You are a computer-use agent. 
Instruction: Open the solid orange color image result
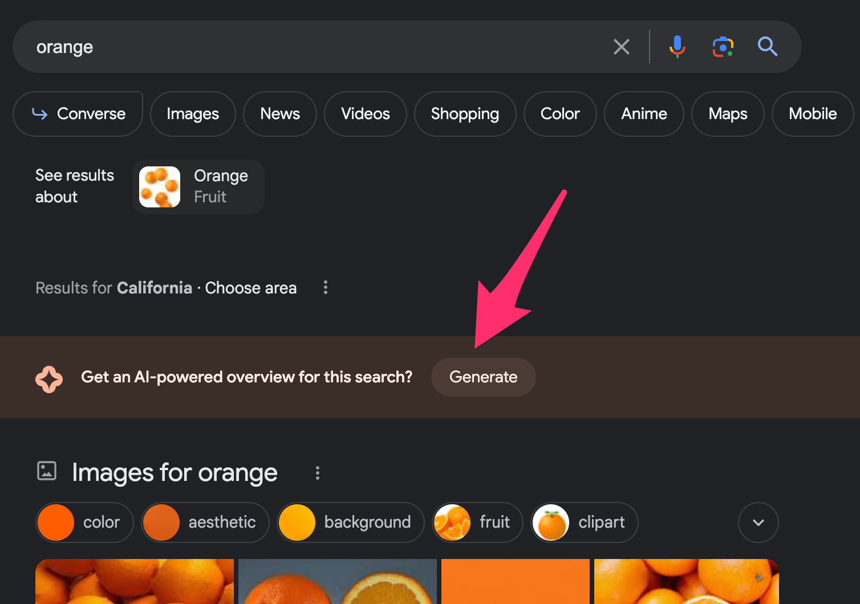(516, 581)
